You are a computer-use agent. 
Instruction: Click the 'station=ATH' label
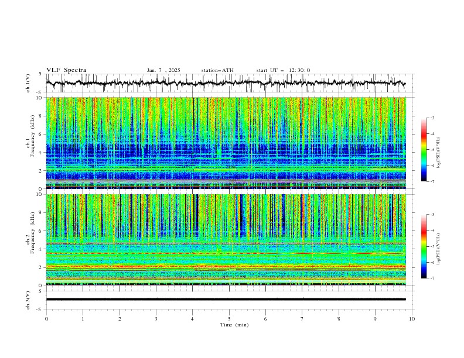point(217,70)
